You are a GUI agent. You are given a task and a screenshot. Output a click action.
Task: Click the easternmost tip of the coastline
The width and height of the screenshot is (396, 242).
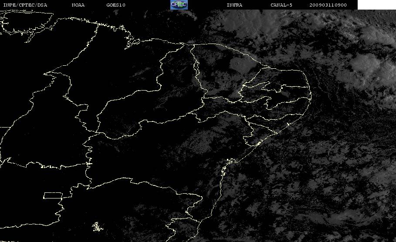click(311, 96)
